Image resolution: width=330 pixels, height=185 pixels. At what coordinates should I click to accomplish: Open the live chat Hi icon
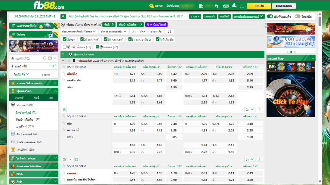point(151,6)
